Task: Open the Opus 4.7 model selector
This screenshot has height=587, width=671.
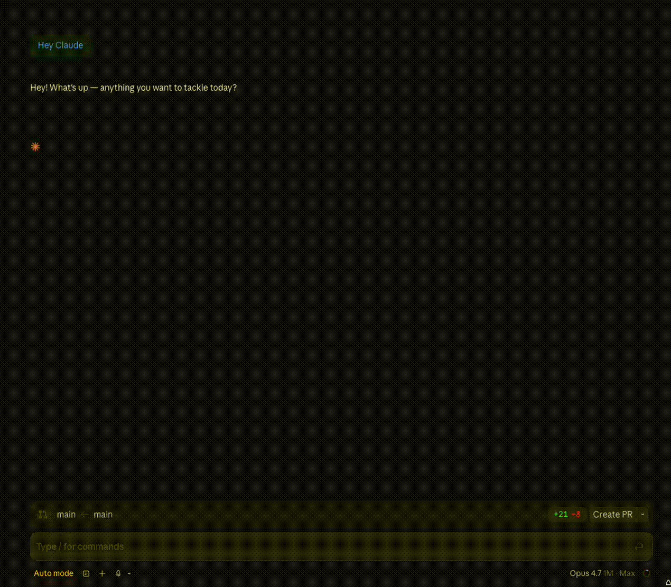Action: [602, 573]
